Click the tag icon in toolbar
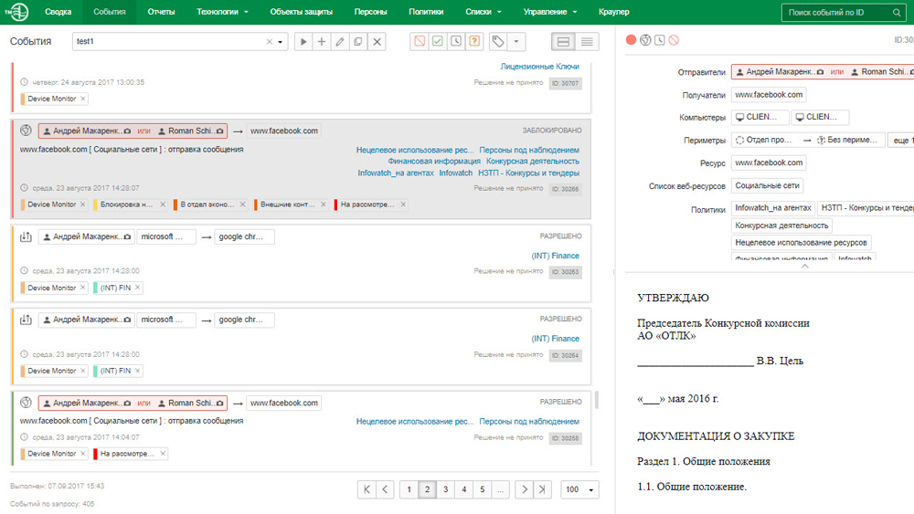 (498, 41)
